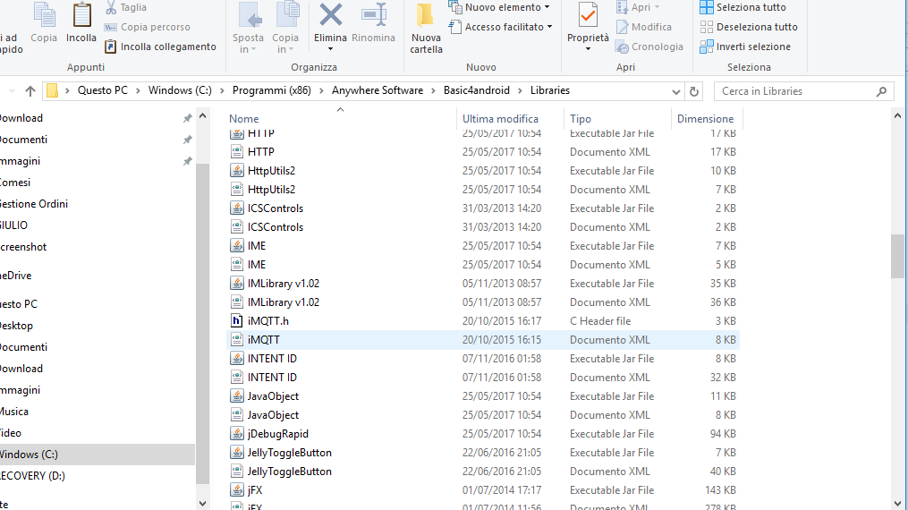Select jFX Executable Jar icon
The width and height of the screenshot is (908, 510).
pyautogui.click(x=237, y=490)
